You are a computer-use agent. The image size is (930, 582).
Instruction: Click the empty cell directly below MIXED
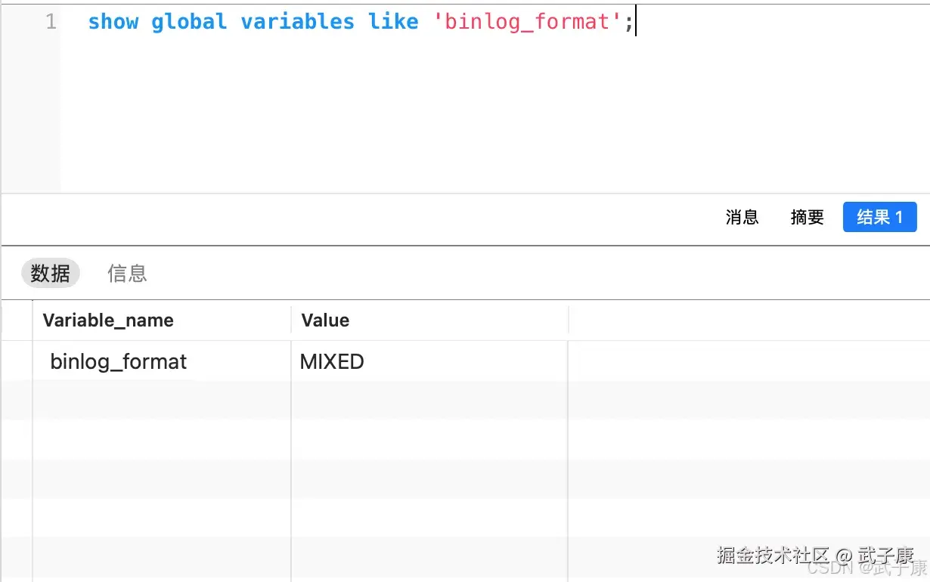tap(428, 401)
